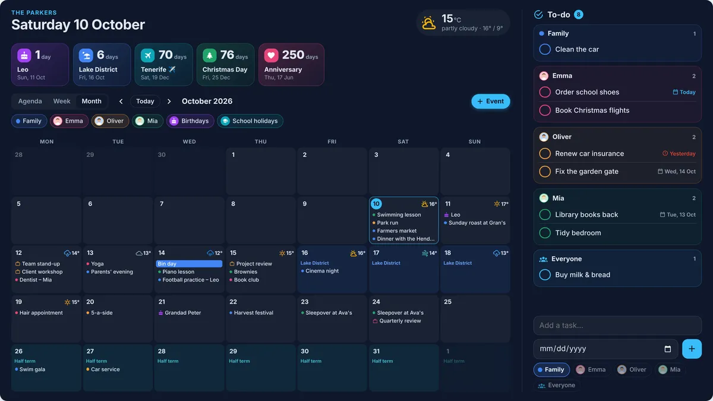The height and width of the screenshot is (401, 713).
Task: Toggle the Oliver calendar filter chip above the grid
Action: tap(110, 121)
